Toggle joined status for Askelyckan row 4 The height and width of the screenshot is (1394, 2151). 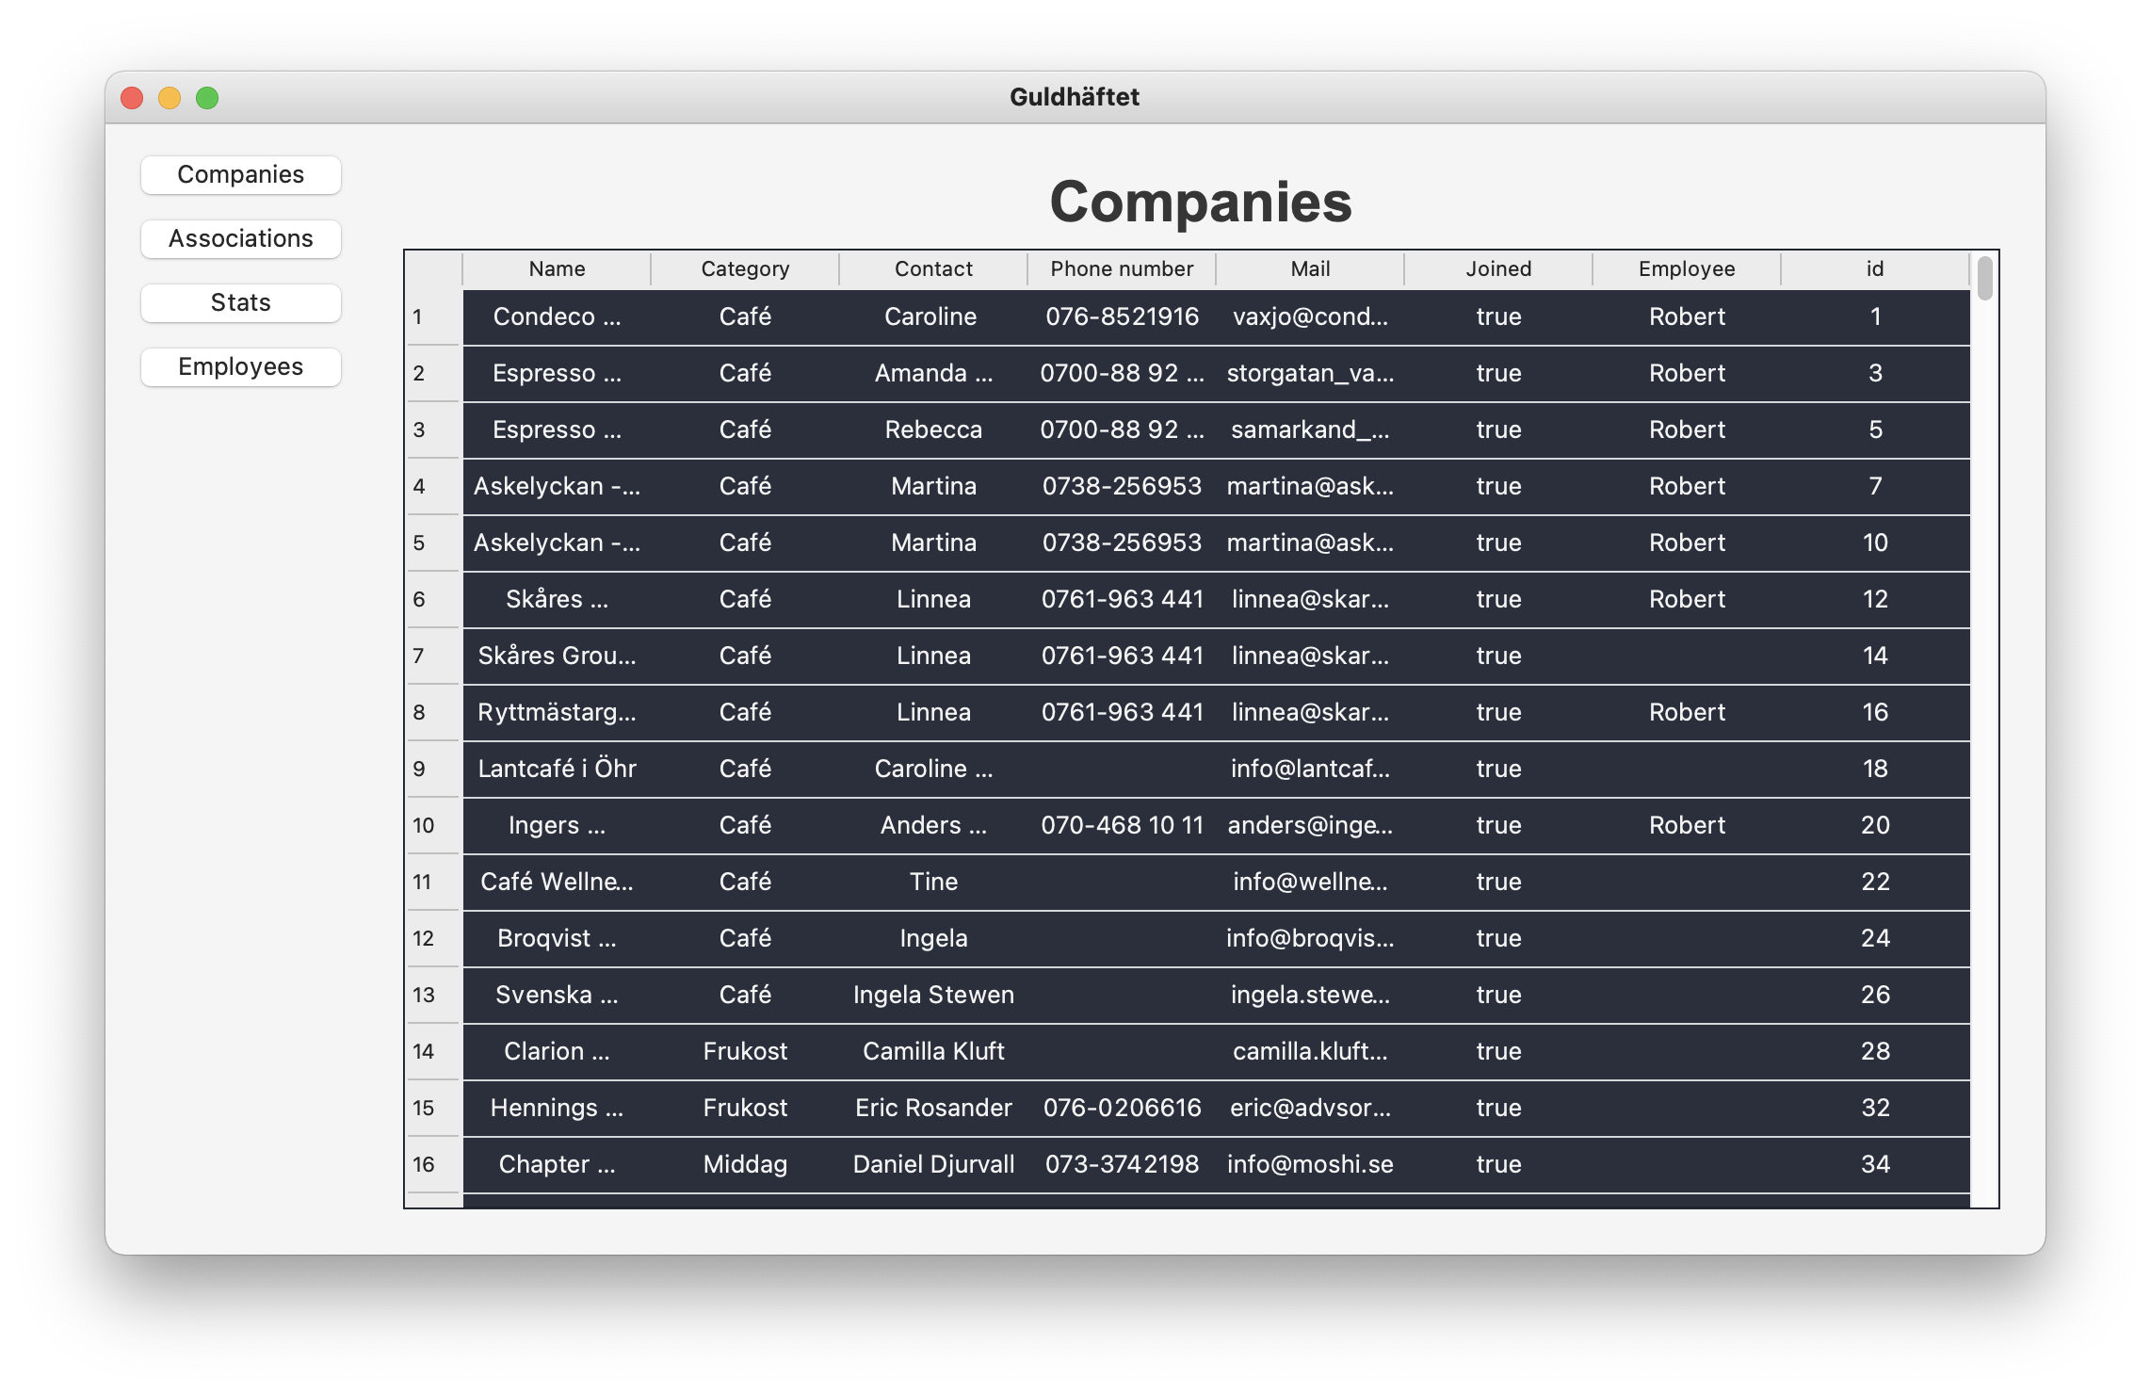[x=1494, y=484]
